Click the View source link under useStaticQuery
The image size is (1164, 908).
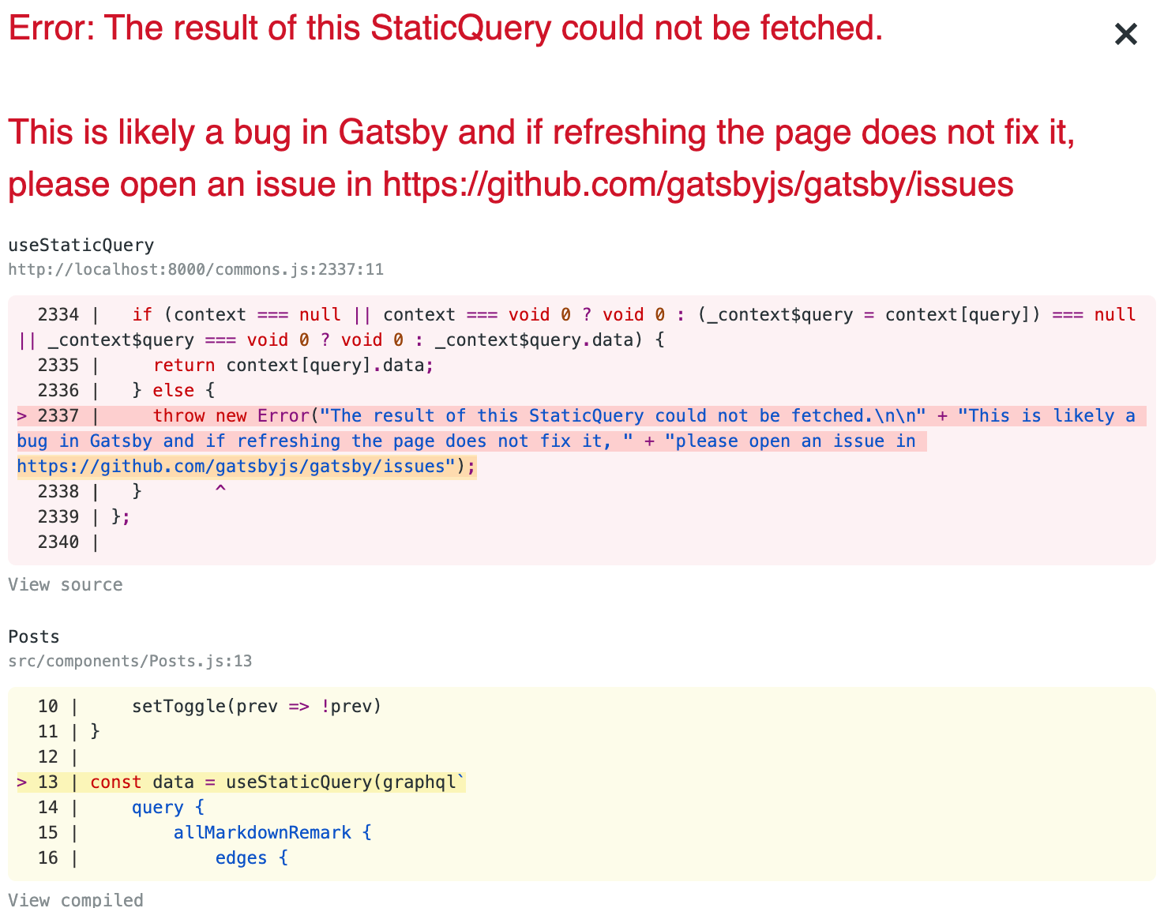pyautogui.click(x=66, y=584)
